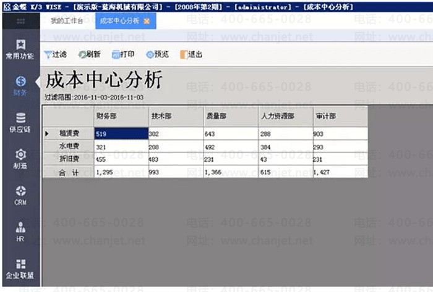Select the 519 cell under 财务部
433x292 pixels.
click(120, 133)
